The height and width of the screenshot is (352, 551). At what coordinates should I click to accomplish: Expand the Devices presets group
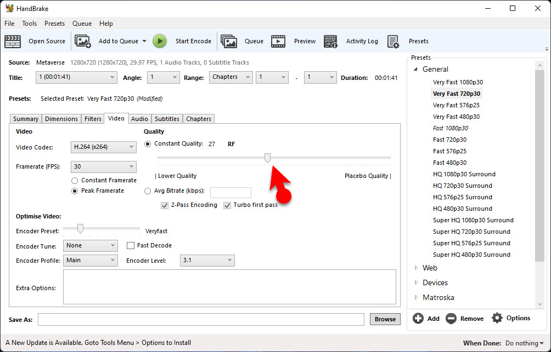coord(416,282)
